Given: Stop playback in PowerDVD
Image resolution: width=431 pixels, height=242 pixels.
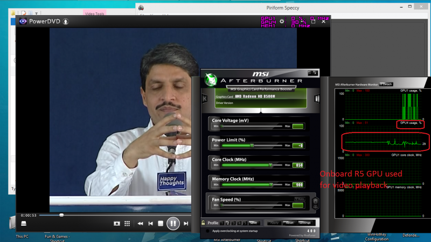Looking at the screenshot, I should point(161,224).
